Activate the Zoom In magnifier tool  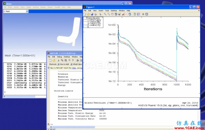pyautogui.click(x=105, y=14)
